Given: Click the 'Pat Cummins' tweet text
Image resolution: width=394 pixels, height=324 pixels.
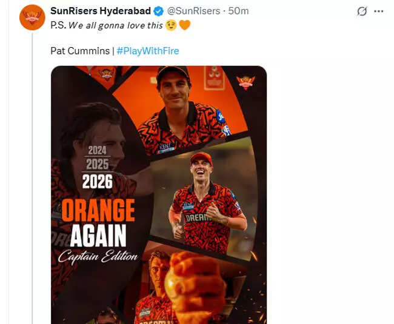Looking at the screenshot, I should coord(79,51).
